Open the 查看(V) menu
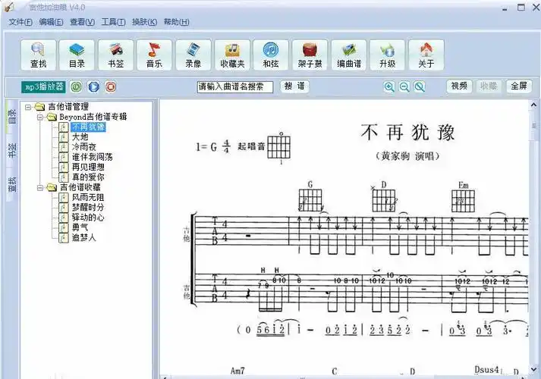 pos(82,22)
